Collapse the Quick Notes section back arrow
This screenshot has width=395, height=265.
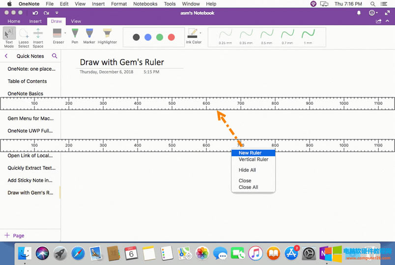[6, 56]
